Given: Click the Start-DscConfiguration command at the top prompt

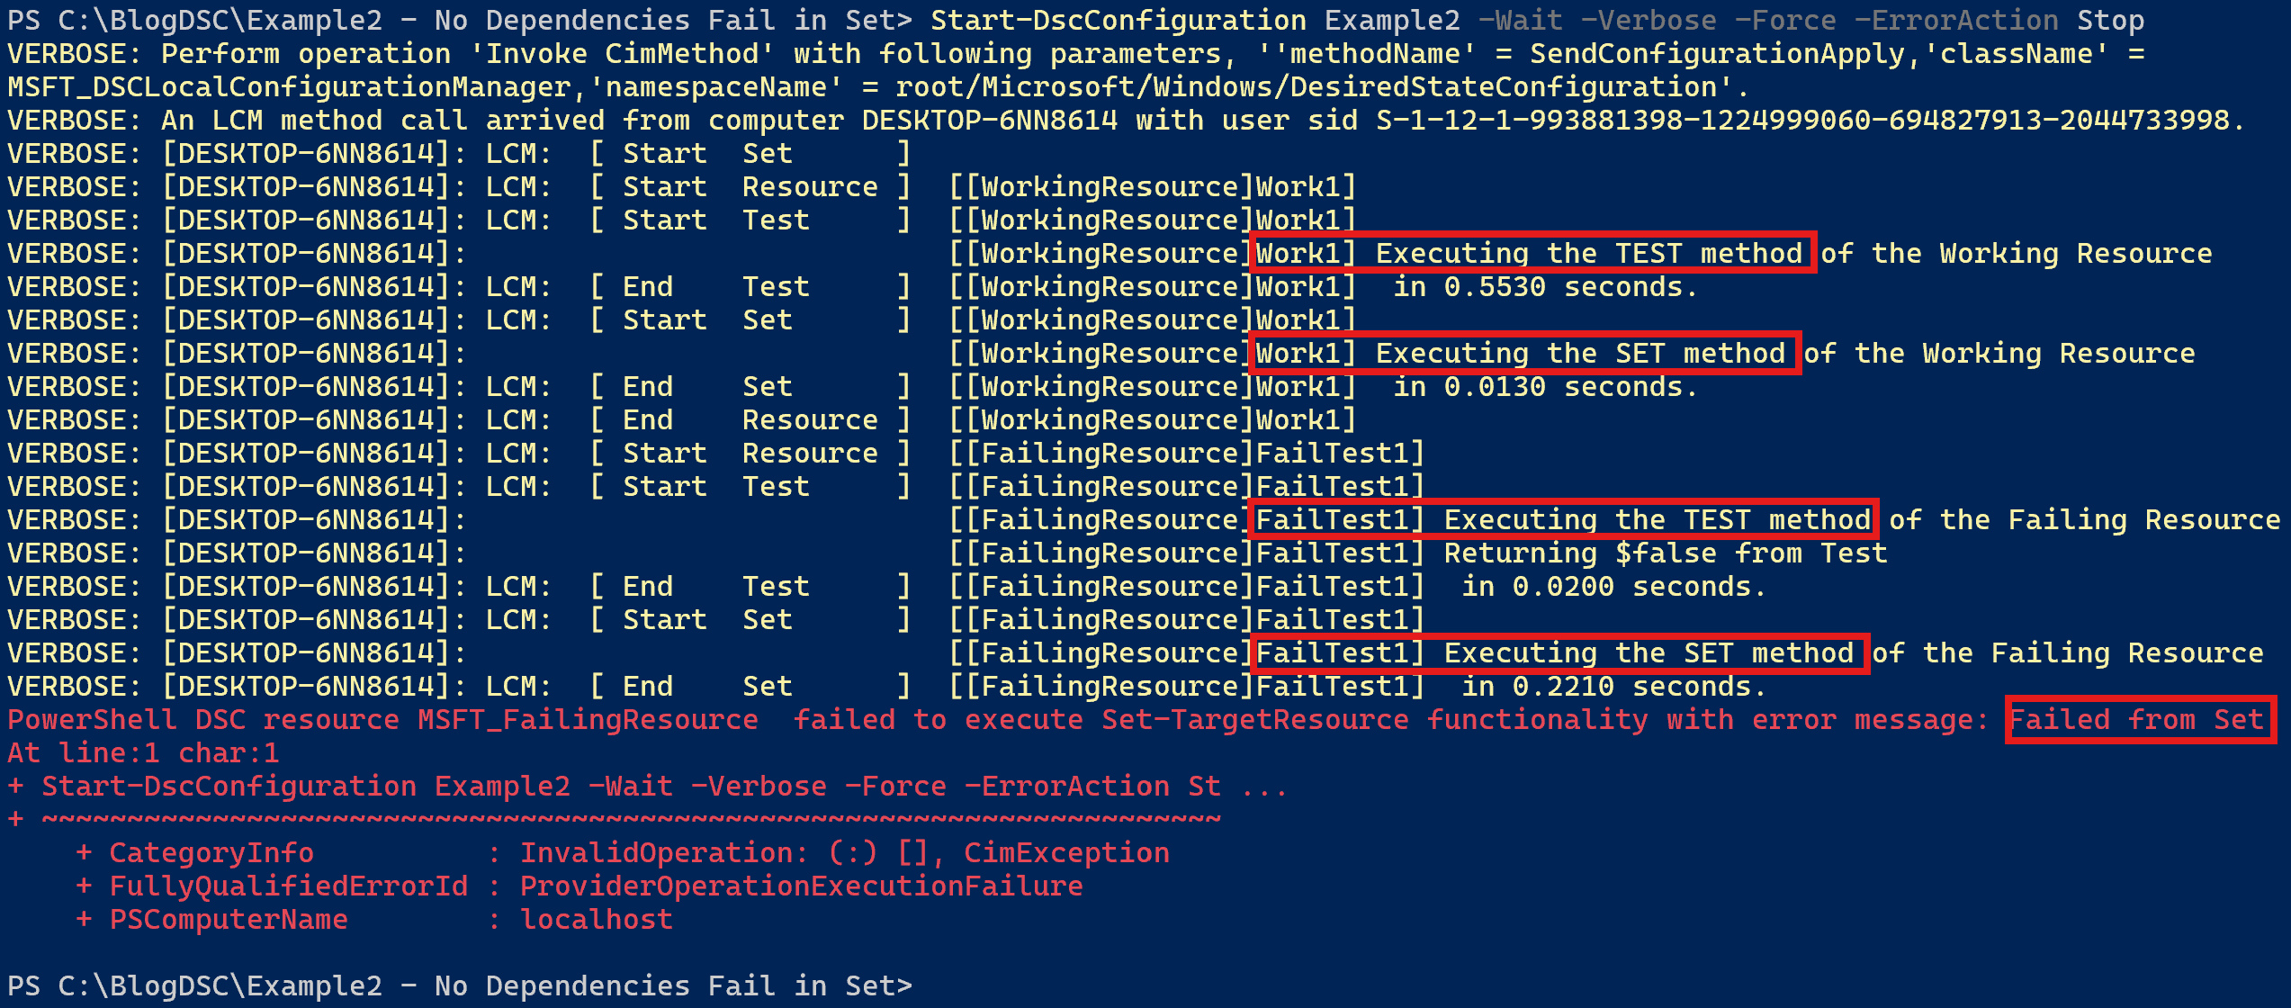Looking at the screenshot, I should coord(1118,20).
